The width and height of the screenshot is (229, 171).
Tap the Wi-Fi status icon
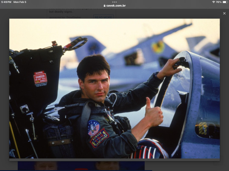214,2
